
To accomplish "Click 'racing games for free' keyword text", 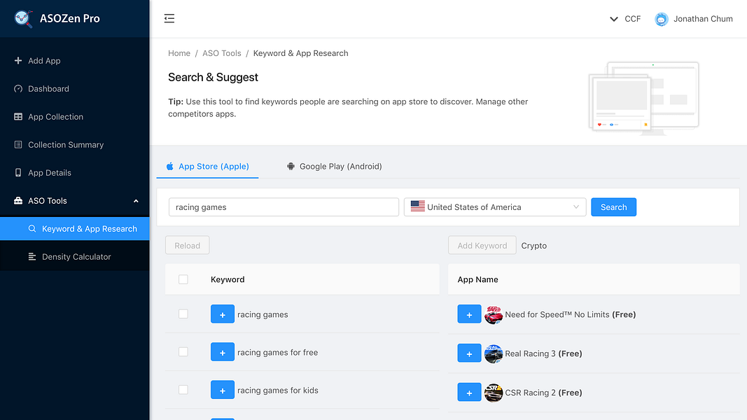I will 278,352.
